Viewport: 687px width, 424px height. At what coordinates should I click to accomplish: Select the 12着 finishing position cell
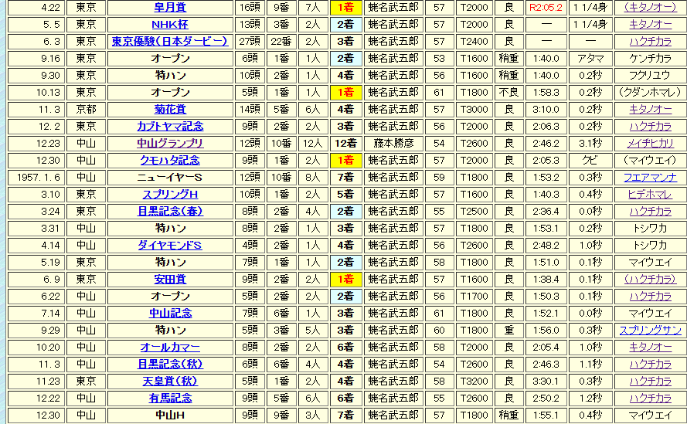[x=345, y=144]
